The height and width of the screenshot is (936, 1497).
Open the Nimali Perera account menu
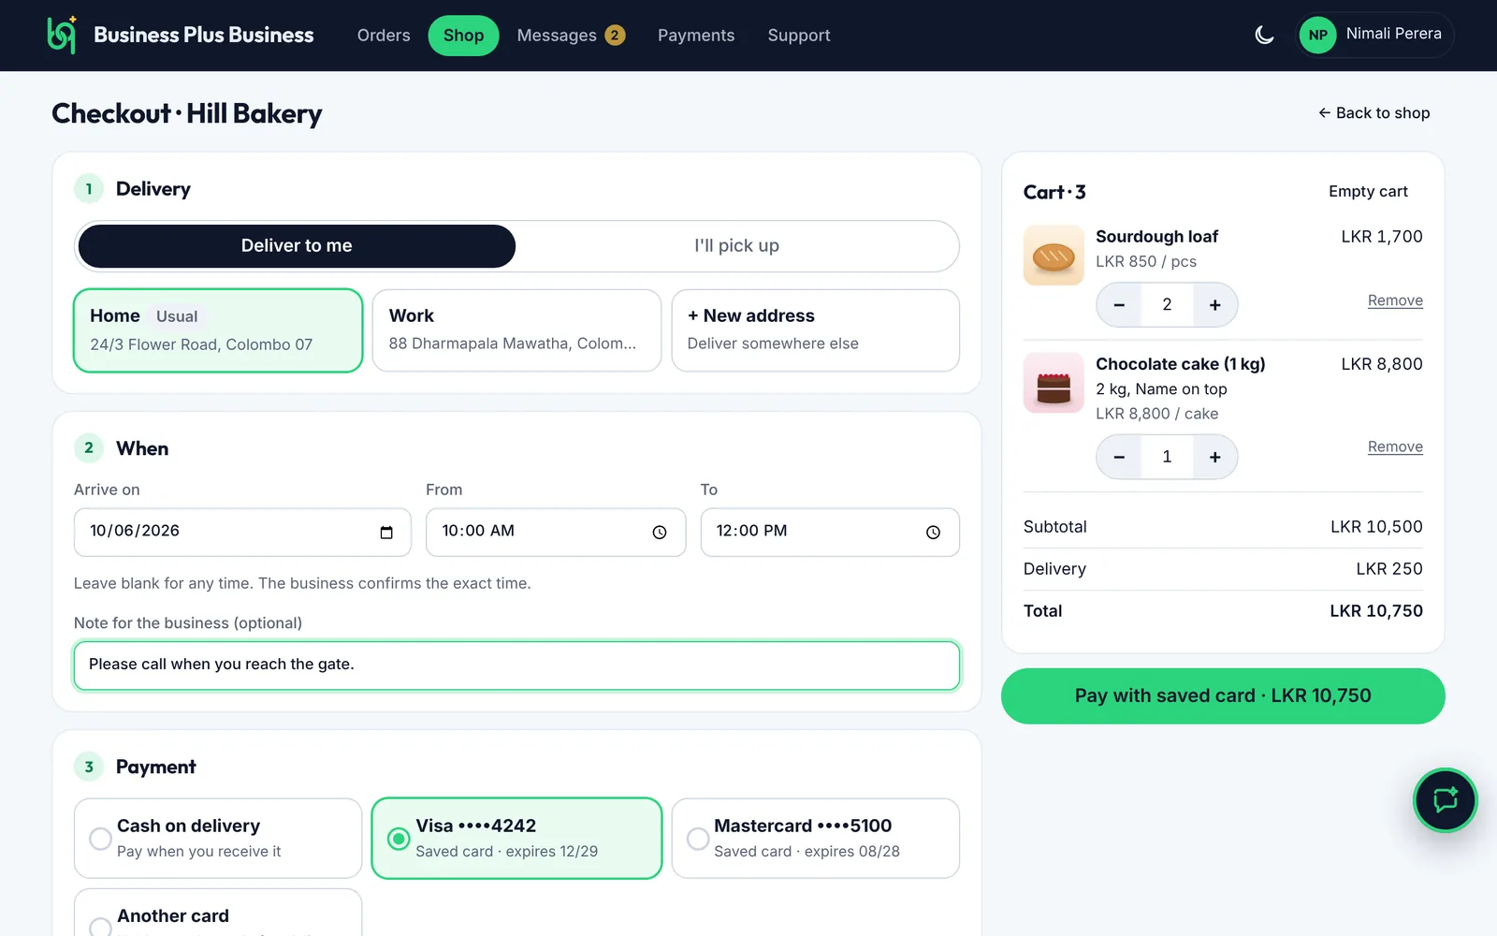1375,36
